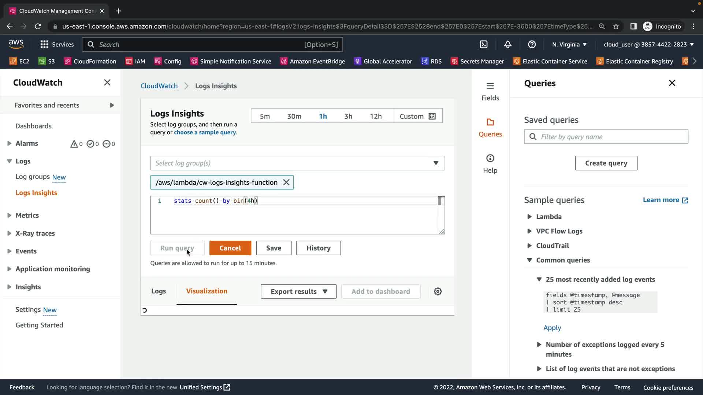Open Log groups in sidebar

pos(33,177)
